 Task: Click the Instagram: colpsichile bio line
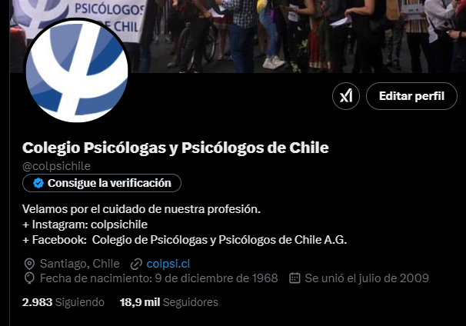click(85, 225)
